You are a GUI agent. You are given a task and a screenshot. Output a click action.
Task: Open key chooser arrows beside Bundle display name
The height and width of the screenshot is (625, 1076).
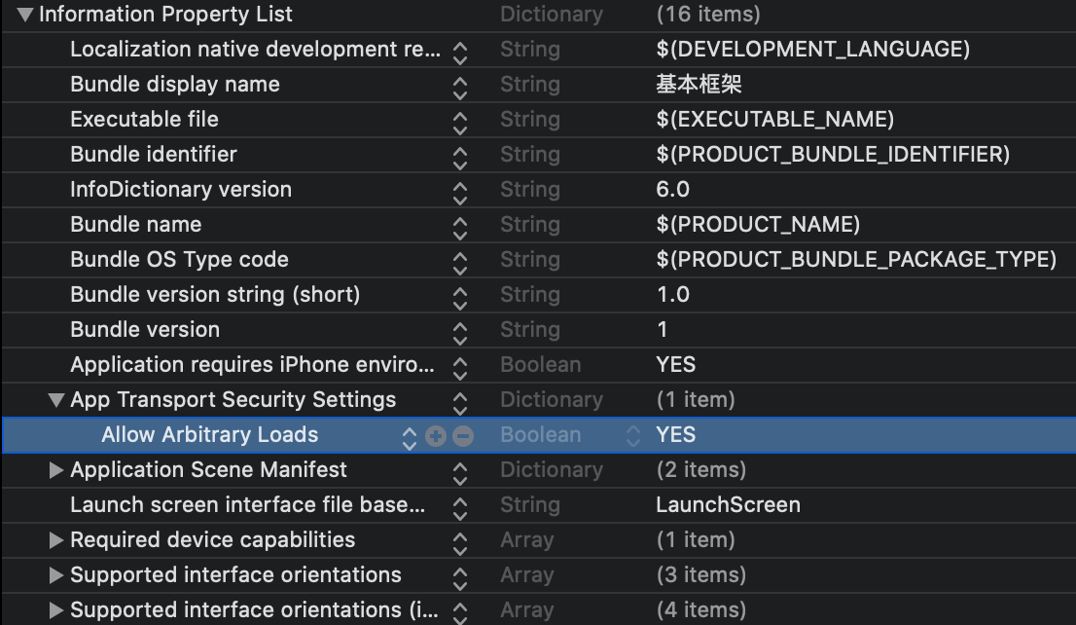pyautogui.click(x=460, y=86)
